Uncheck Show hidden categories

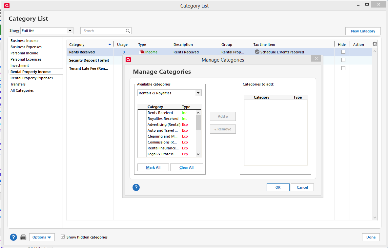click(63, 237)
